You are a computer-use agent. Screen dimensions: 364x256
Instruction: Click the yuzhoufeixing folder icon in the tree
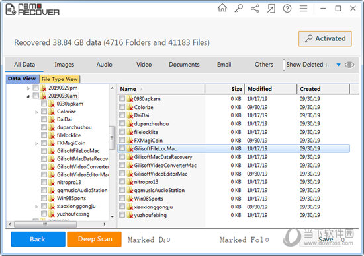pos(52,214)
